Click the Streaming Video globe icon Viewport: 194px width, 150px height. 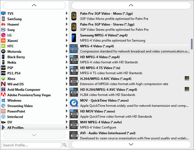click(3, 106)
